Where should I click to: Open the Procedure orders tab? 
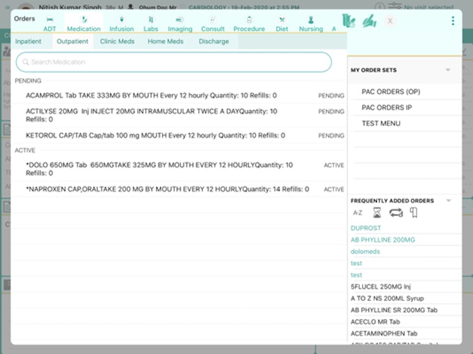pyautogui.click(x=249, y=24)
